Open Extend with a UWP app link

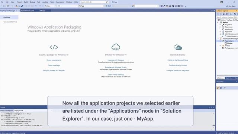pyautogui.click(x=116, y=74)
